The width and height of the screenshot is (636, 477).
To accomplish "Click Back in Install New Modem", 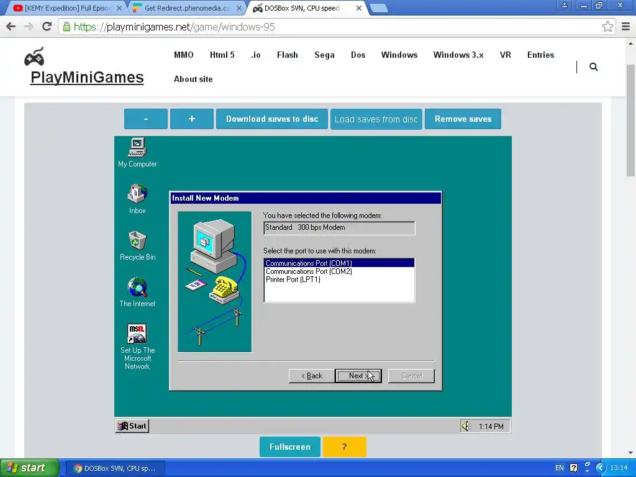I will click(x=312, y=376).
